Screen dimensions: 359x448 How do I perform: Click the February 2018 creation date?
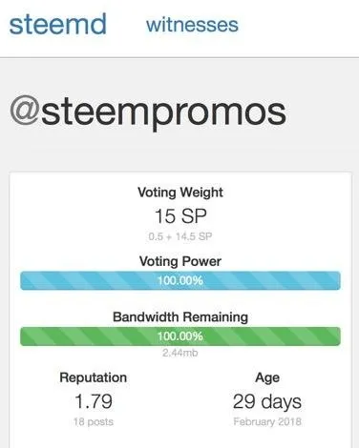click(267, 421)
